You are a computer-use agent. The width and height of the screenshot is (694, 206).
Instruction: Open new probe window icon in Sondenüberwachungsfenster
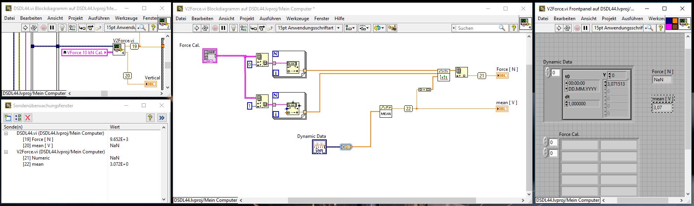(x=8, y=118)
